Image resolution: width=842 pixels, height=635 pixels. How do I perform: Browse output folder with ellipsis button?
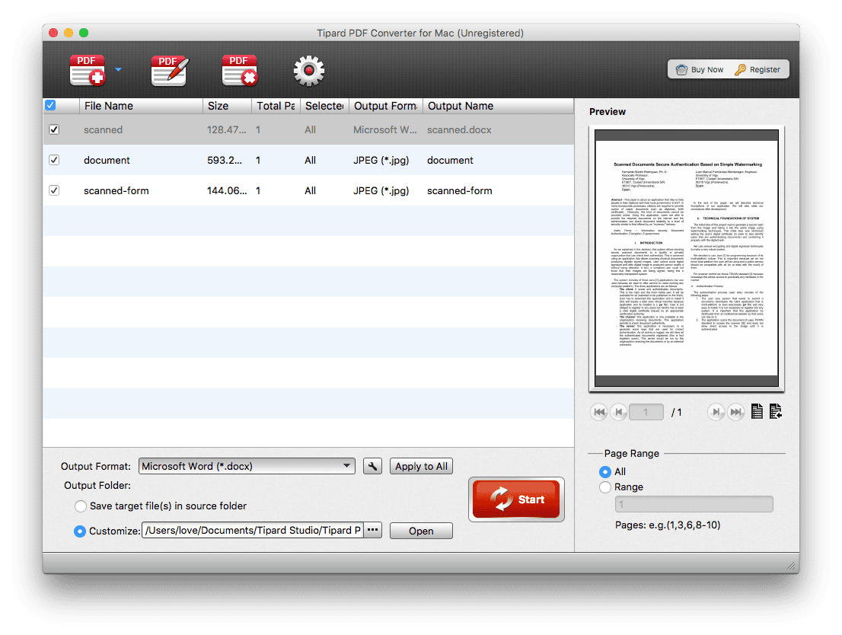point(372,530)
